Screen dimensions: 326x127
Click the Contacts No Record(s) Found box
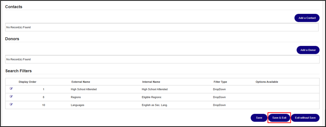point(162,27)
